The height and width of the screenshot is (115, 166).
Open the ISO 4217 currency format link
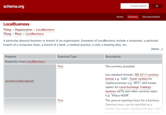132,77
